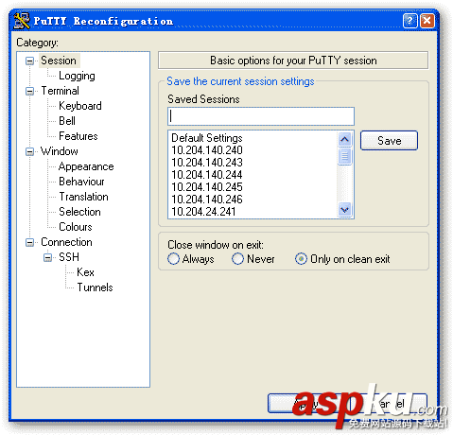Collapse the SSH tree node
This screenshot has height=435, width=453.
tap(47, 257)
